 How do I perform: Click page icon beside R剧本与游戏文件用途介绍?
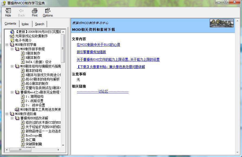pos(23,75)
